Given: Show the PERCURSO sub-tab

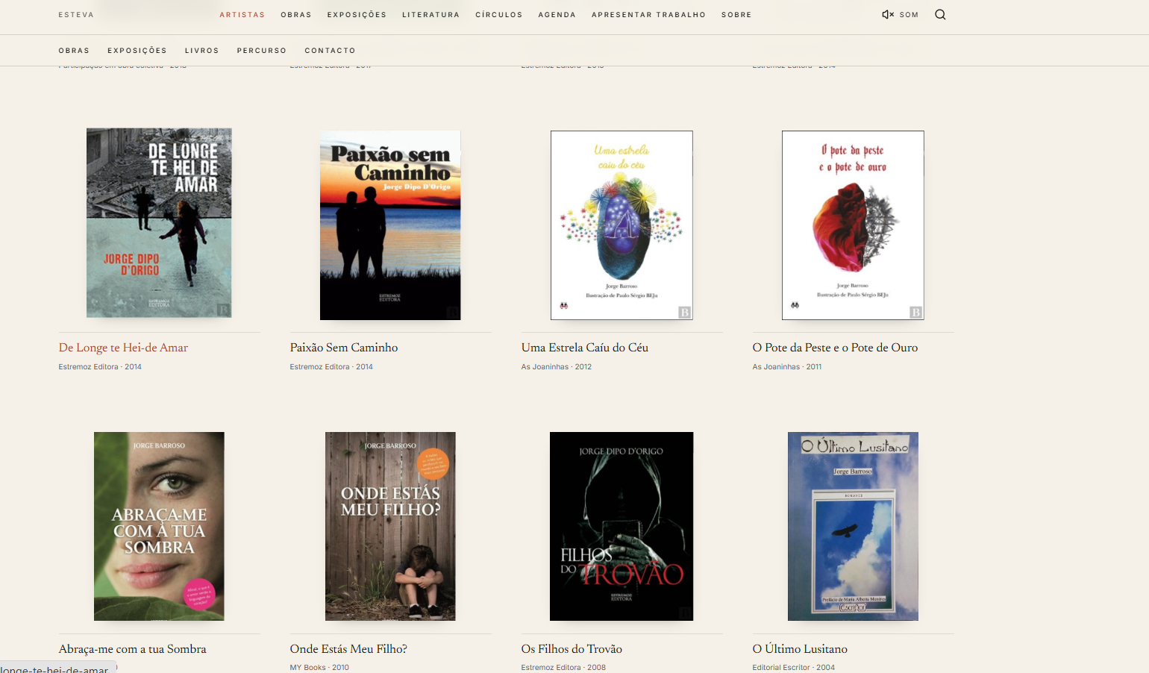Looking at the screenshot, I should pyautogui.click(x=262, y=51).
